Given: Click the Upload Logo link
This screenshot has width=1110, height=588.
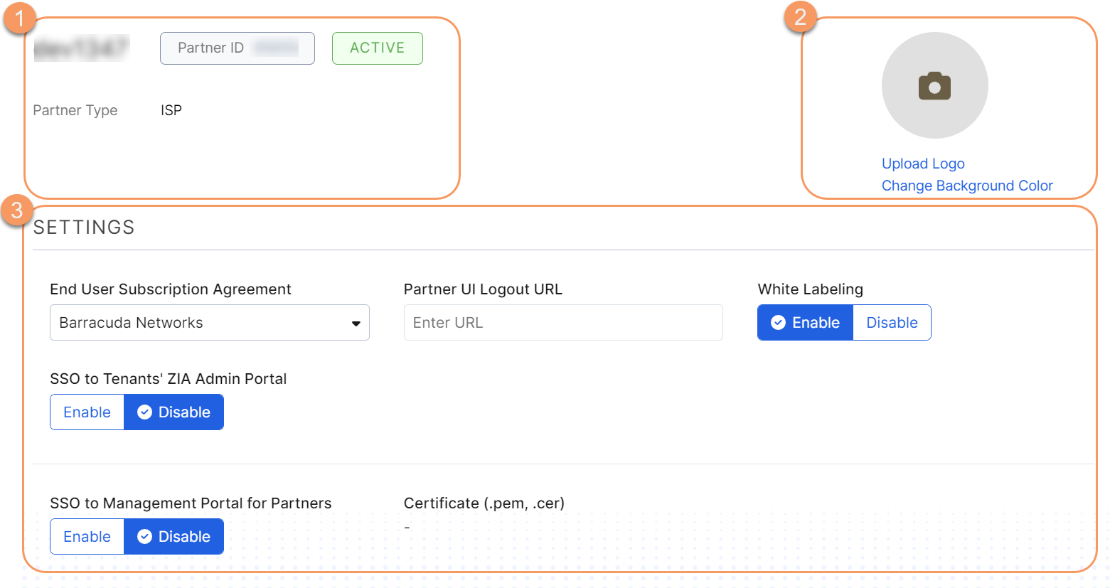Looking at the screenshot, I should (x=923, y=164).
